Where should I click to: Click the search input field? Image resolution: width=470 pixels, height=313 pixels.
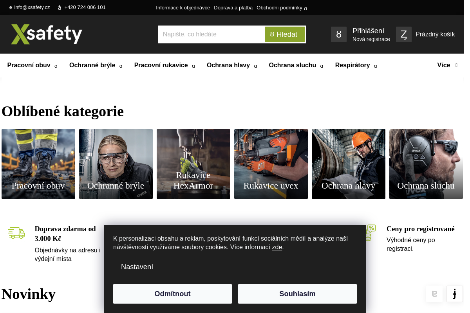[211, 34]
